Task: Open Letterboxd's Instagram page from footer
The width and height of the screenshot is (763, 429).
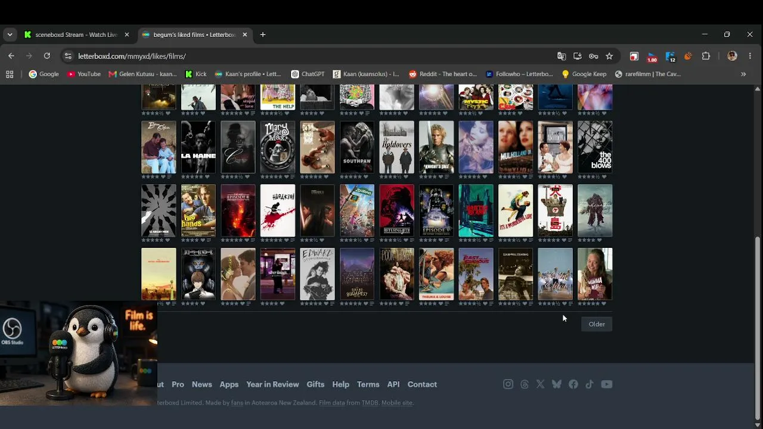Action: coord(508,384)
